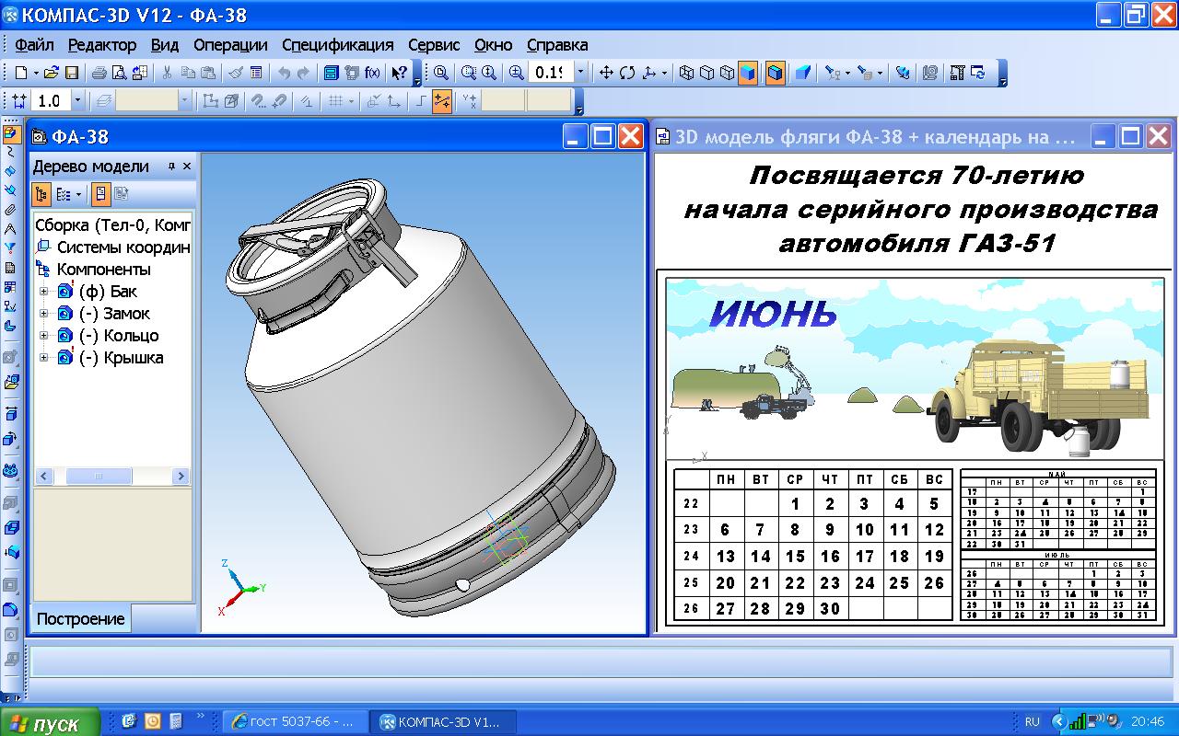Image resolution: width=1179 pixels, height=736 pixels.
Task: Toggle hidden-lines-thin display mode
Action: [727, 73]
